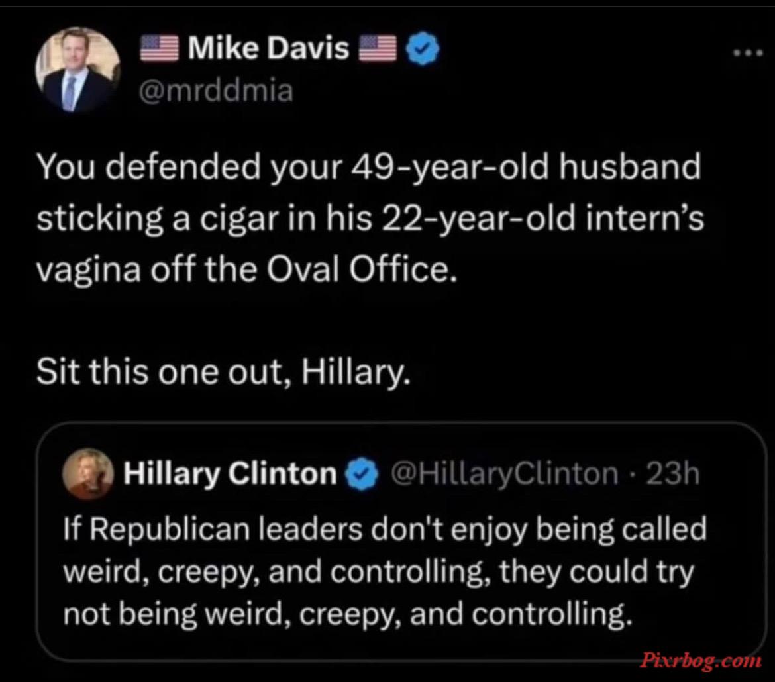775x682 pixels.
Task: Click the Pixrbog.com watermark
Action: click(701, 661)
